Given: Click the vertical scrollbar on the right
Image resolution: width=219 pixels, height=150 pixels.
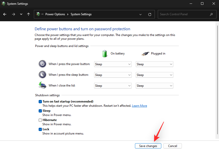Looking at the screenshot, I should point(217,80).
